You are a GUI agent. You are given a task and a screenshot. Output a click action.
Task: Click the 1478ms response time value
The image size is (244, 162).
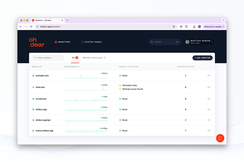point(104,129)
